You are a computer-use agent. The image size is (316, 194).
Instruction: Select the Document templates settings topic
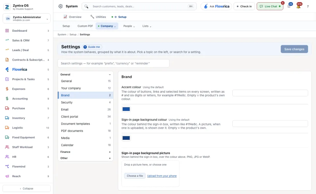pos(86,124)
